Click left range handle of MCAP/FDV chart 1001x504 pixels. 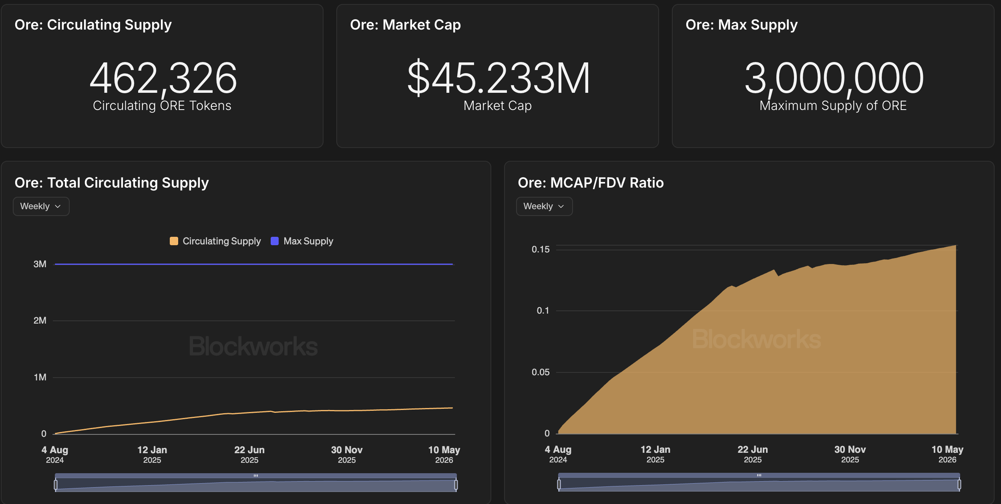(559, 484)
